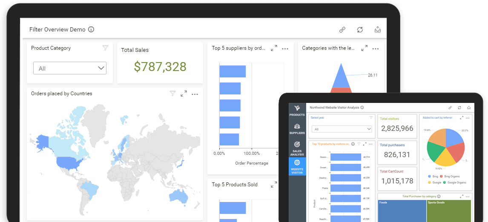Click yellow 19.92% slice of pie chart
Viewport: 488px width, 222px height.
click(x=445, y=158)
